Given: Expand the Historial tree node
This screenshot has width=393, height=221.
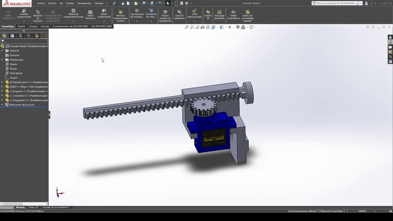Looking at the screenshot, I should [x=2, y=51].
